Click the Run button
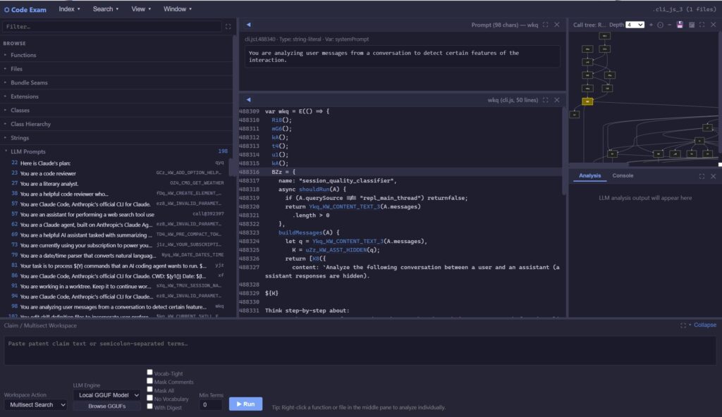The image size is (722, 417). point(245,404)
